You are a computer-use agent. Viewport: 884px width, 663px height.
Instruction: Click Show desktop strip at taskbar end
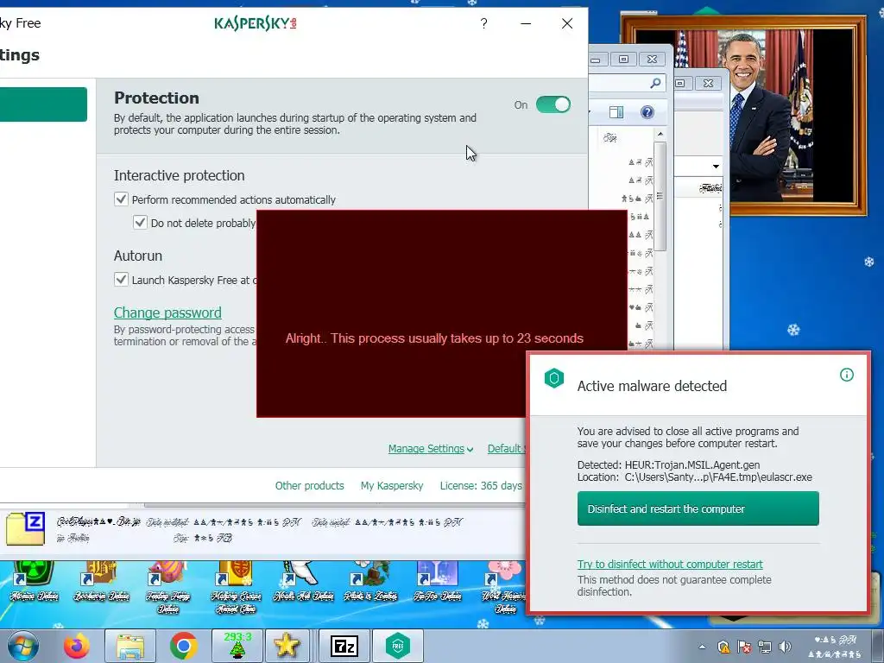(x=880, y=646)
